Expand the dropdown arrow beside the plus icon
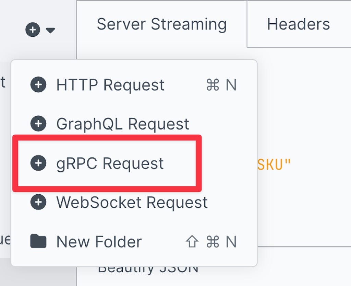This screenshot has height=286, width=351. tap(50, 31)
